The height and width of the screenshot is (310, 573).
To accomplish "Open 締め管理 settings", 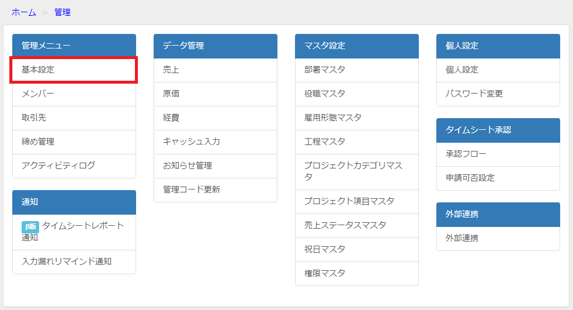I will (x=74, y=142).
